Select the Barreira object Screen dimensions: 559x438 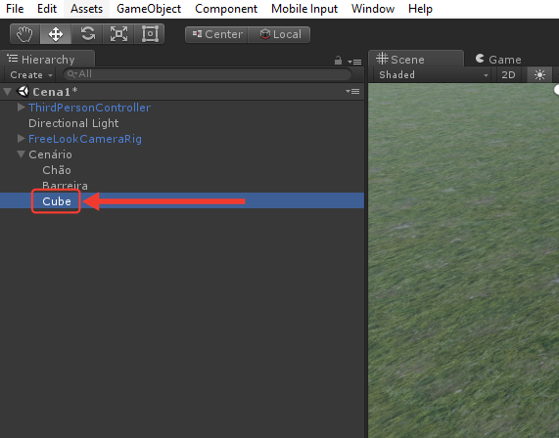coord(65,186)
